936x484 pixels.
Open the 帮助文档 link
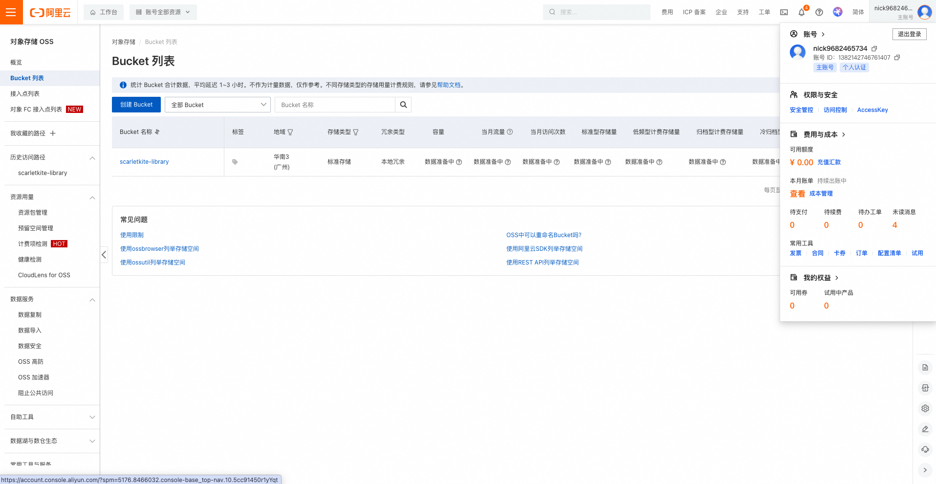tap(449, 85)
